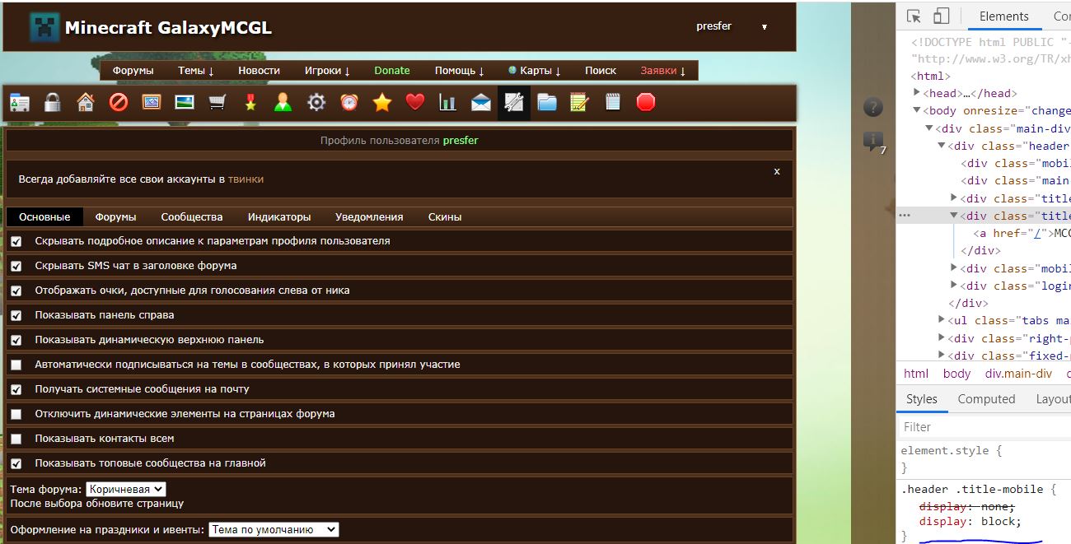This screenshot has width=1071, height=544.
Task: Toggle 'Показывать панель справа' checkbox
Action: coord(16,316)
